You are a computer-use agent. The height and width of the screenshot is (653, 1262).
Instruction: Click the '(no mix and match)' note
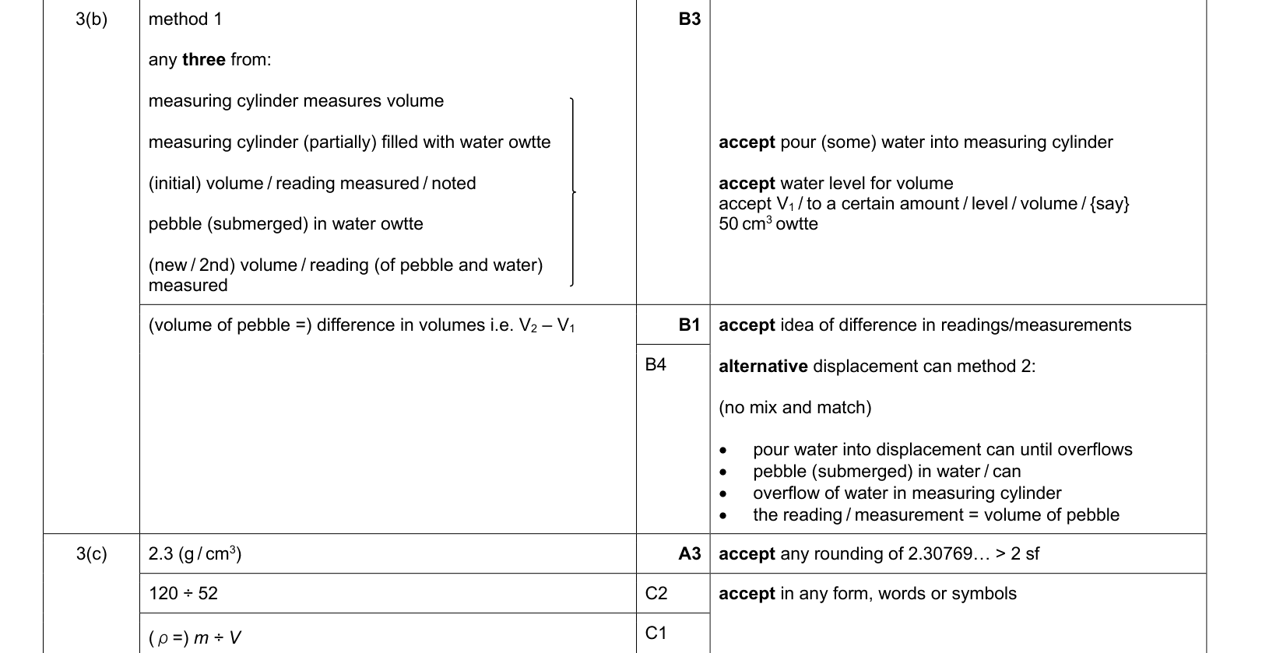pyautogui.click(x=795, y=408)
